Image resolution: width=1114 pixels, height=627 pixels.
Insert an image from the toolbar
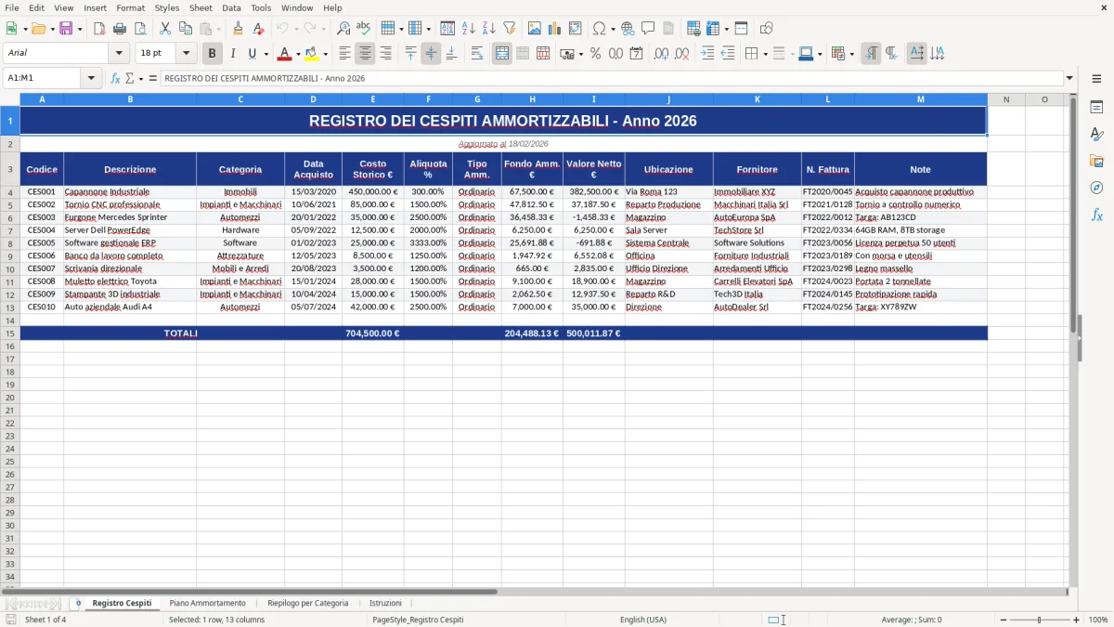[535, 28]
